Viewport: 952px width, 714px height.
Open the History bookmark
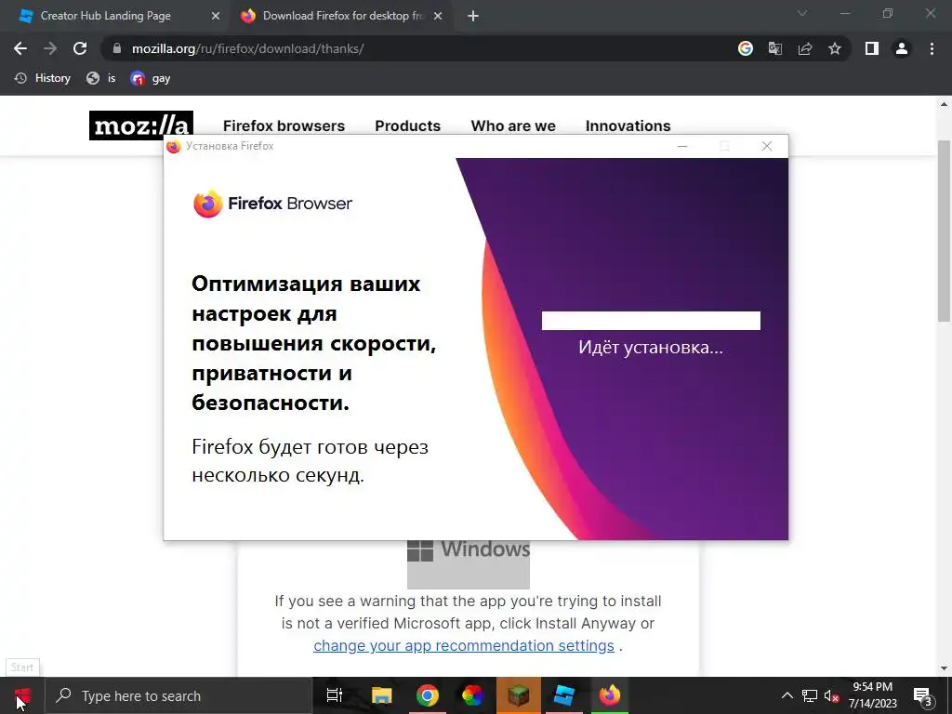point(43,78)
